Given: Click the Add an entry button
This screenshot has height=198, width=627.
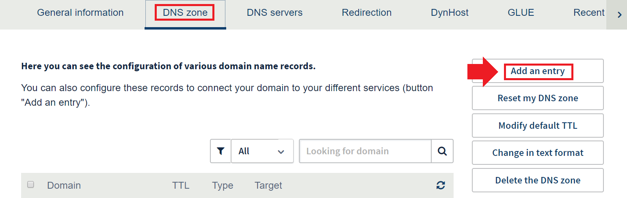Looking at the screenshot, I should [x=538, y=71].
